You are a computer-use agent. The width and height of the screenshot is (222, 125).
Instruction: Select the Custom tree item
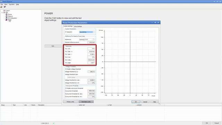tap(8, 11)
